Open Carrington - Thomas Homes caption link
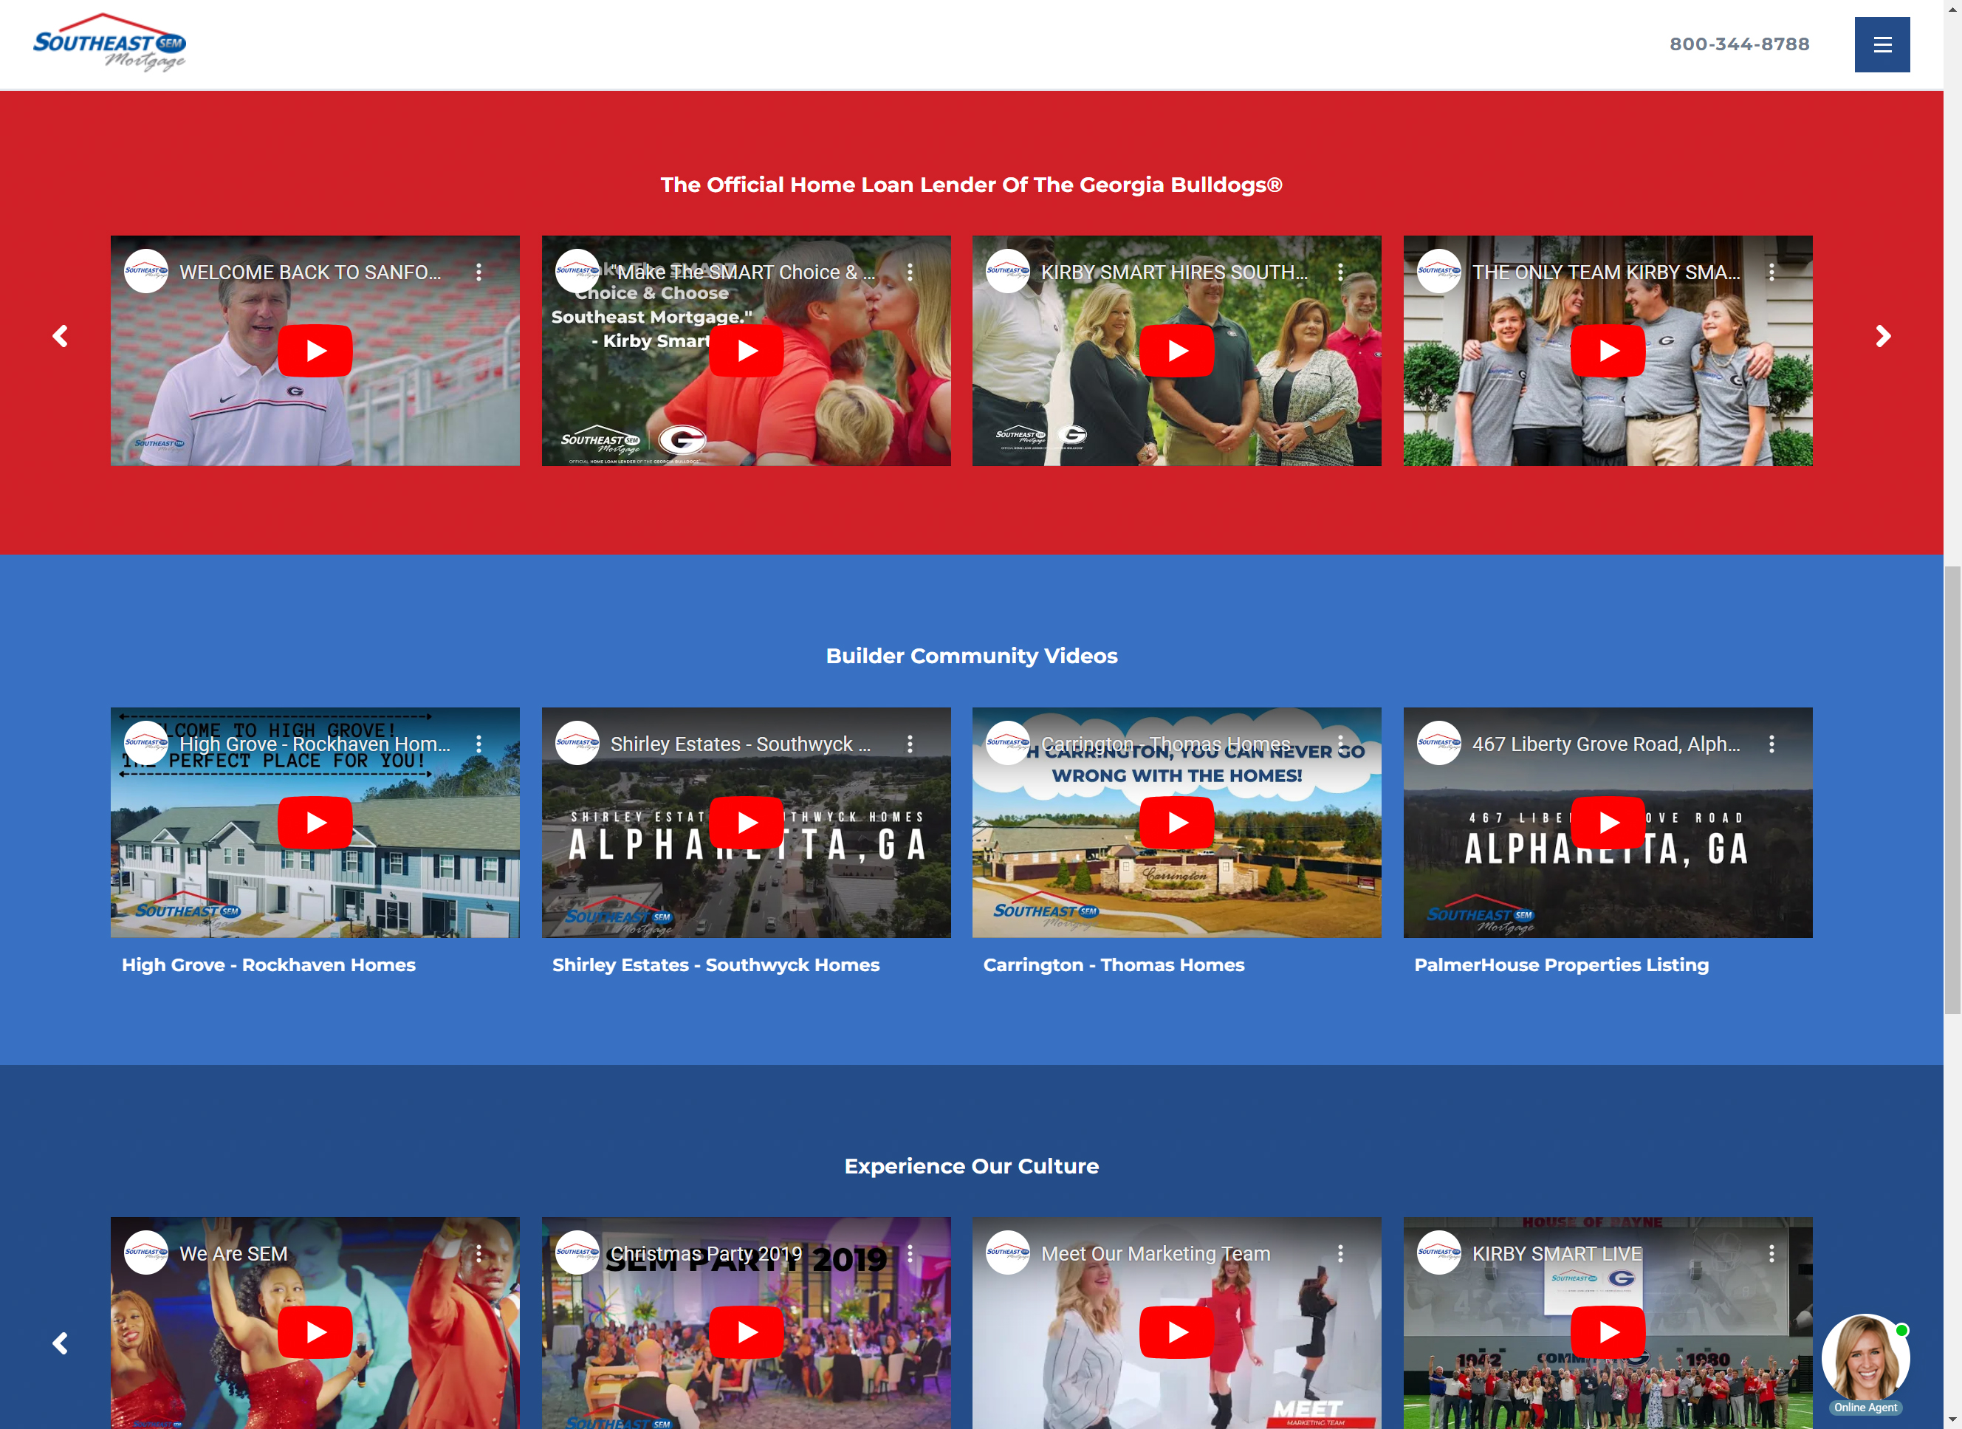 click(1114, 964)
